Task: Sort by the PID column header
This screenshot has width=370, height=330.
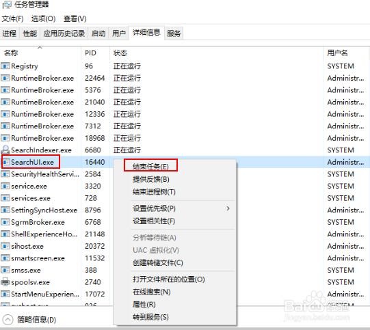Action: coord(96,53)
